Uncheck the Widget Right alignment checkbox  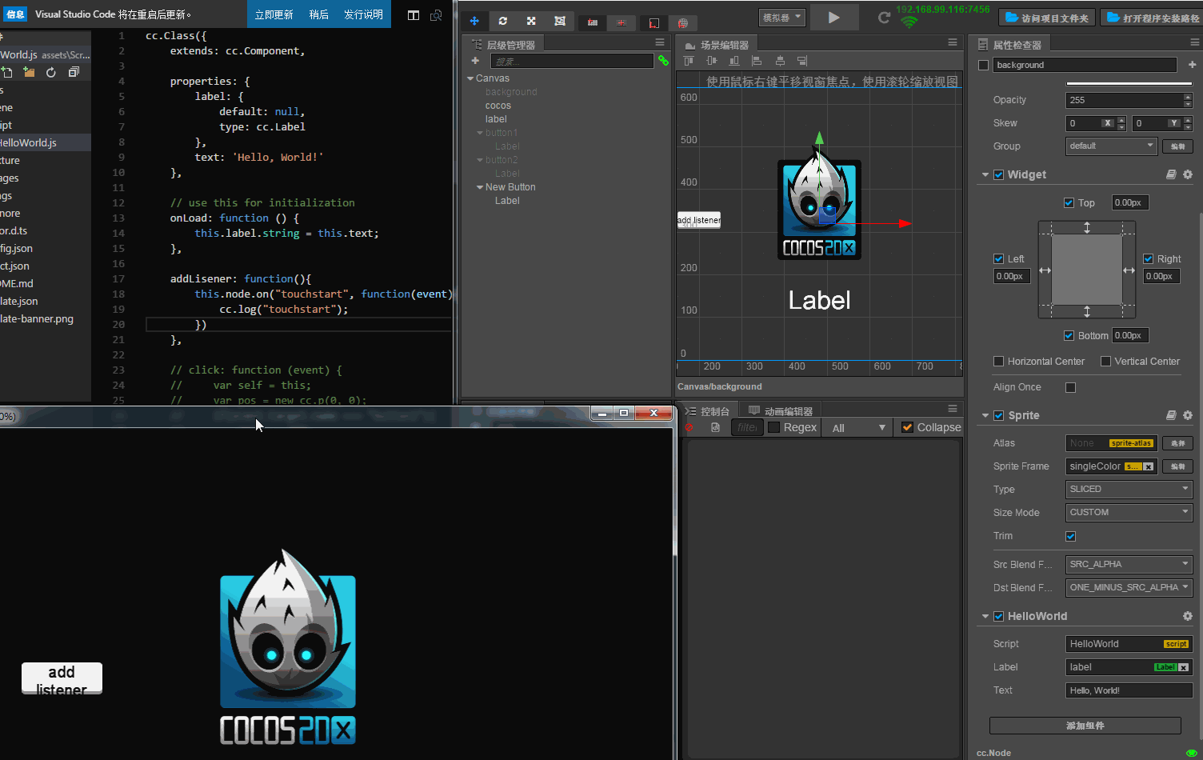pyautogui.click(x=1148, y=258)
